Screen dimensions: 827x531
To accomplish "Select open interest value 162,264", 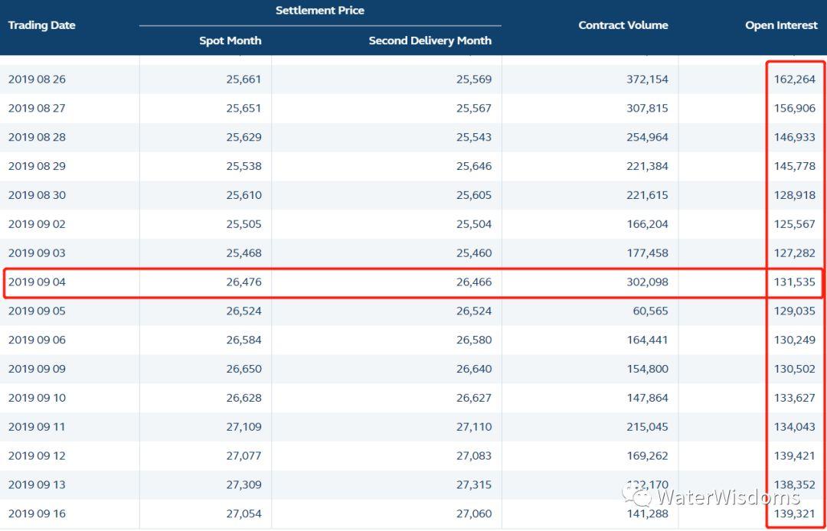I will pyautogui.click(x=795, y=80).
